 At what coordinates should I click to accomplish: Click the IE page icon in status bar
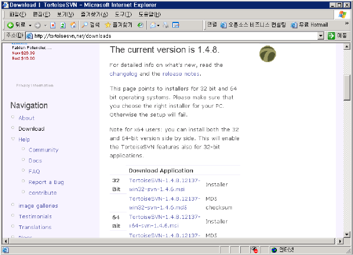[x=6, y=250]
